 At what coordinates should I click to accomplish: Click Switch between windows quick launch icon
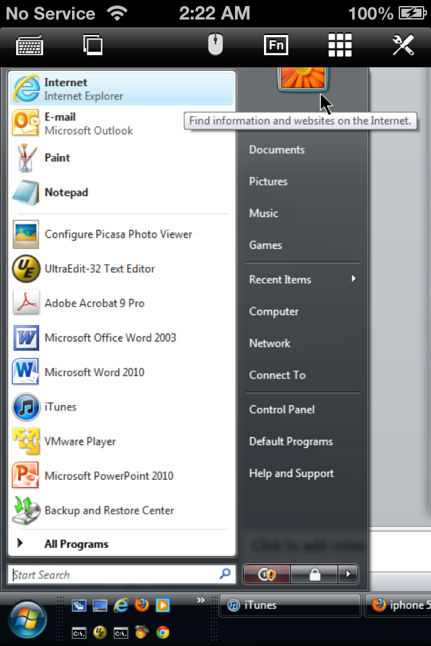(x=79, y=605)
